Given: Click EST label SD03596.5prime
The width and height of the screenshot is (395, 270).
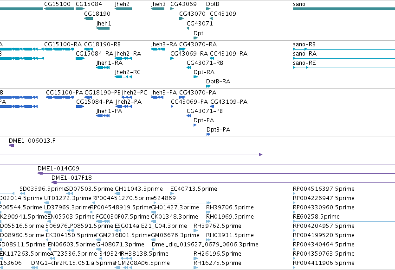Looking at the screenshot, I should [x=43, y=189].
